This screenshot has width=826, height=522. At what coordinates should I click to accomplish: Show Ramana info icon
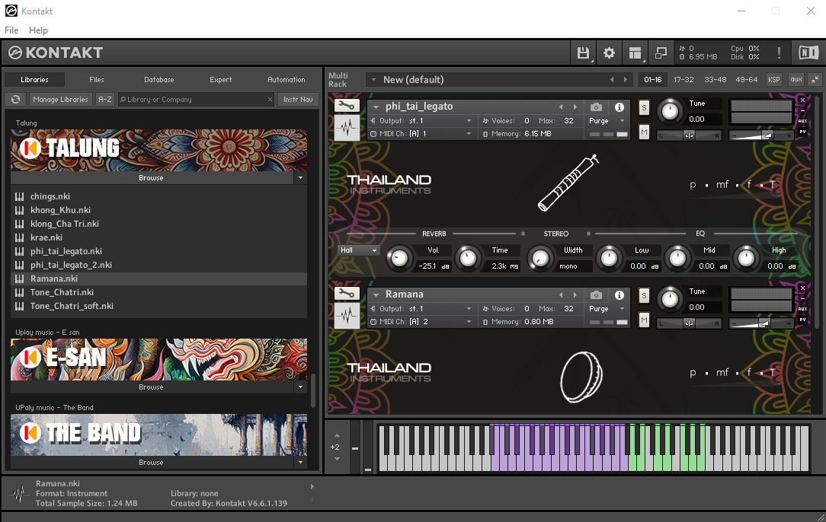click(x=619, y=294)
